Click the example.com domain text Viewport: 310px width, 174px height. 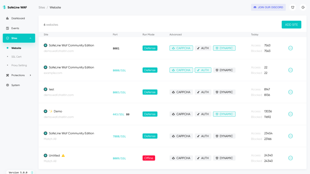point(53,73)
